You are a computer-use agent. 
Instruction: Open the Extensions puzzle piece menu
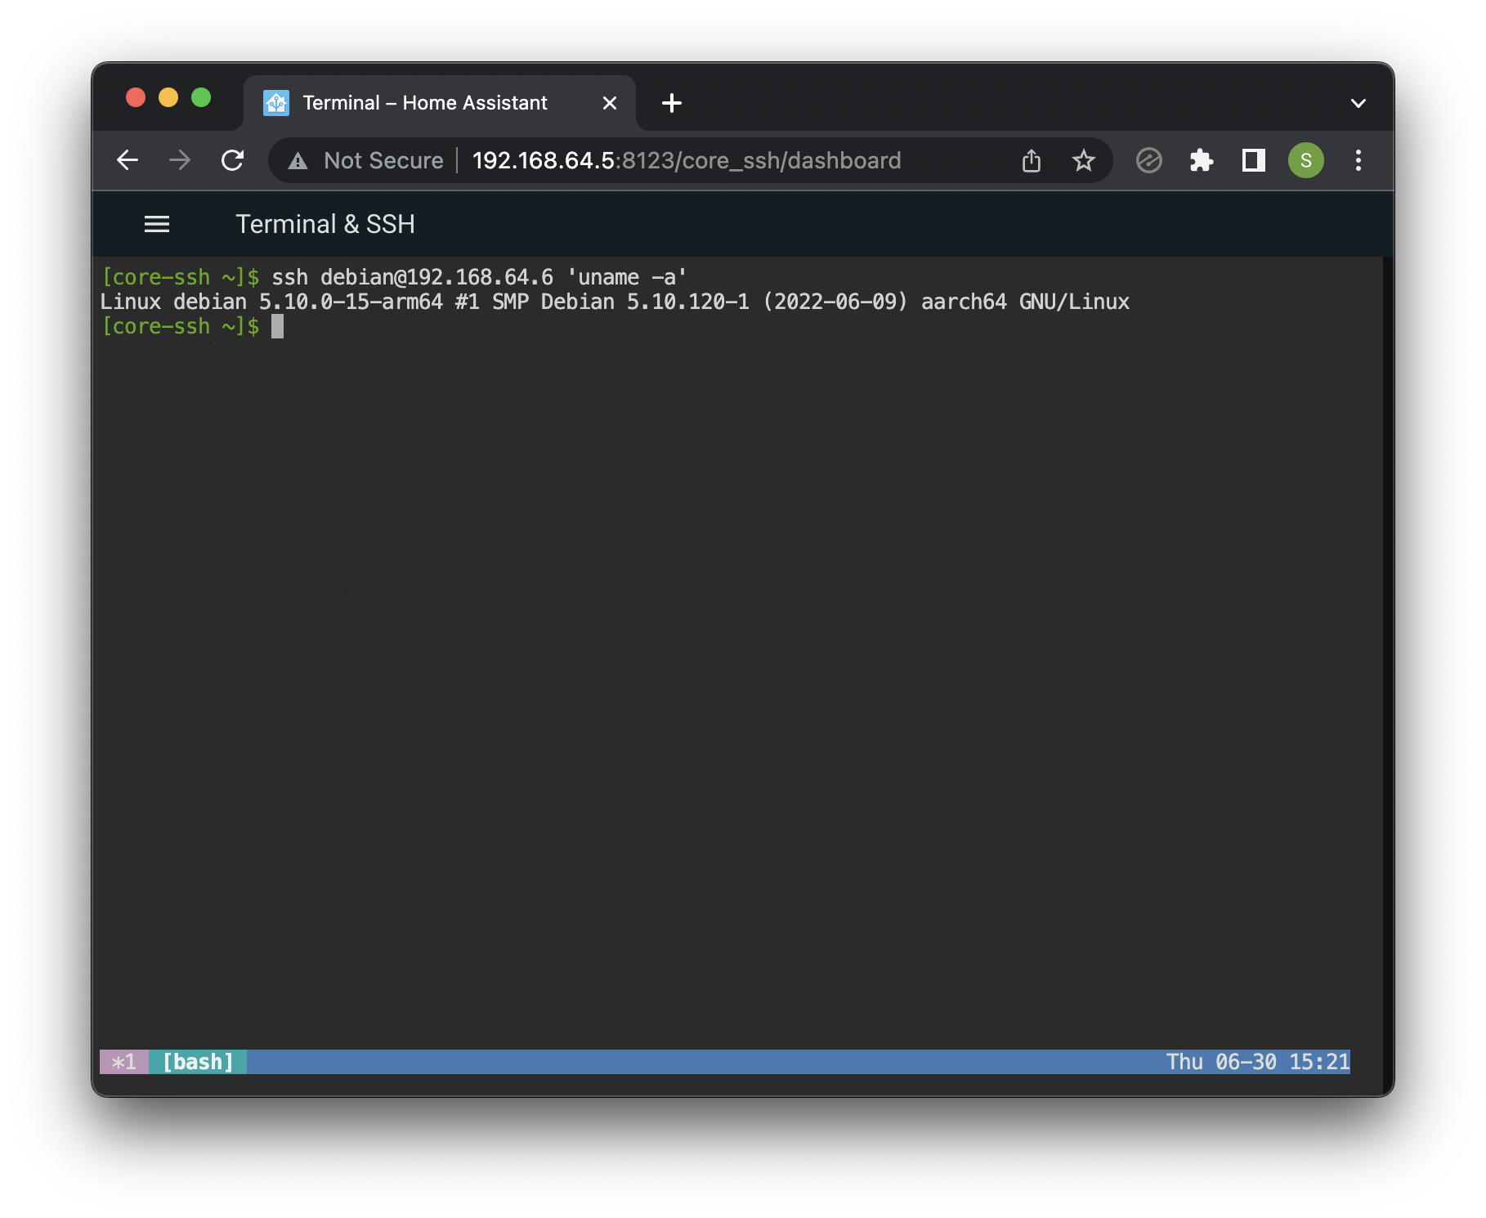(1201, 160)
